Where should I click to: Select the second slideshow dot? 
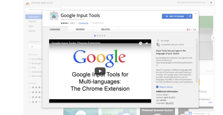(97, 36)
